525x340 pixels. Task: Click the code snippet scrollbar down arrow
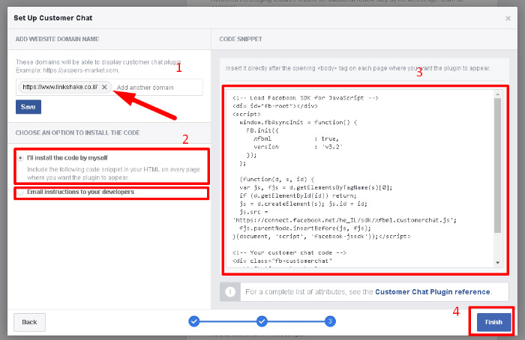498,263
